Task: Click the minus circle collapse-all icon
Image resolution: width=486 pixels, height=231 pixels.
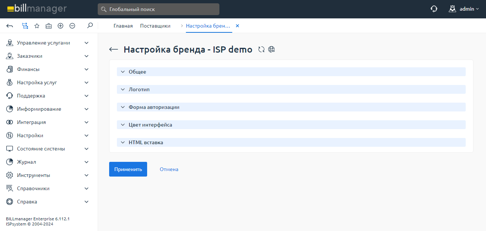Action: pos(72,26)
